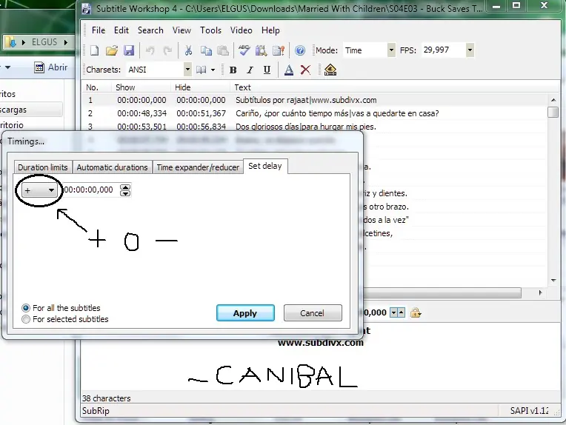Select the Set delay tab
Screen dimensions: 566x425
point(265,166)
